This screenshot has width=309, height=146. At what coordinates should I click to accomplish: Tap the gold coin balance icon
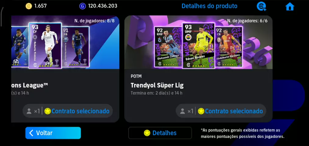point(29,6)
